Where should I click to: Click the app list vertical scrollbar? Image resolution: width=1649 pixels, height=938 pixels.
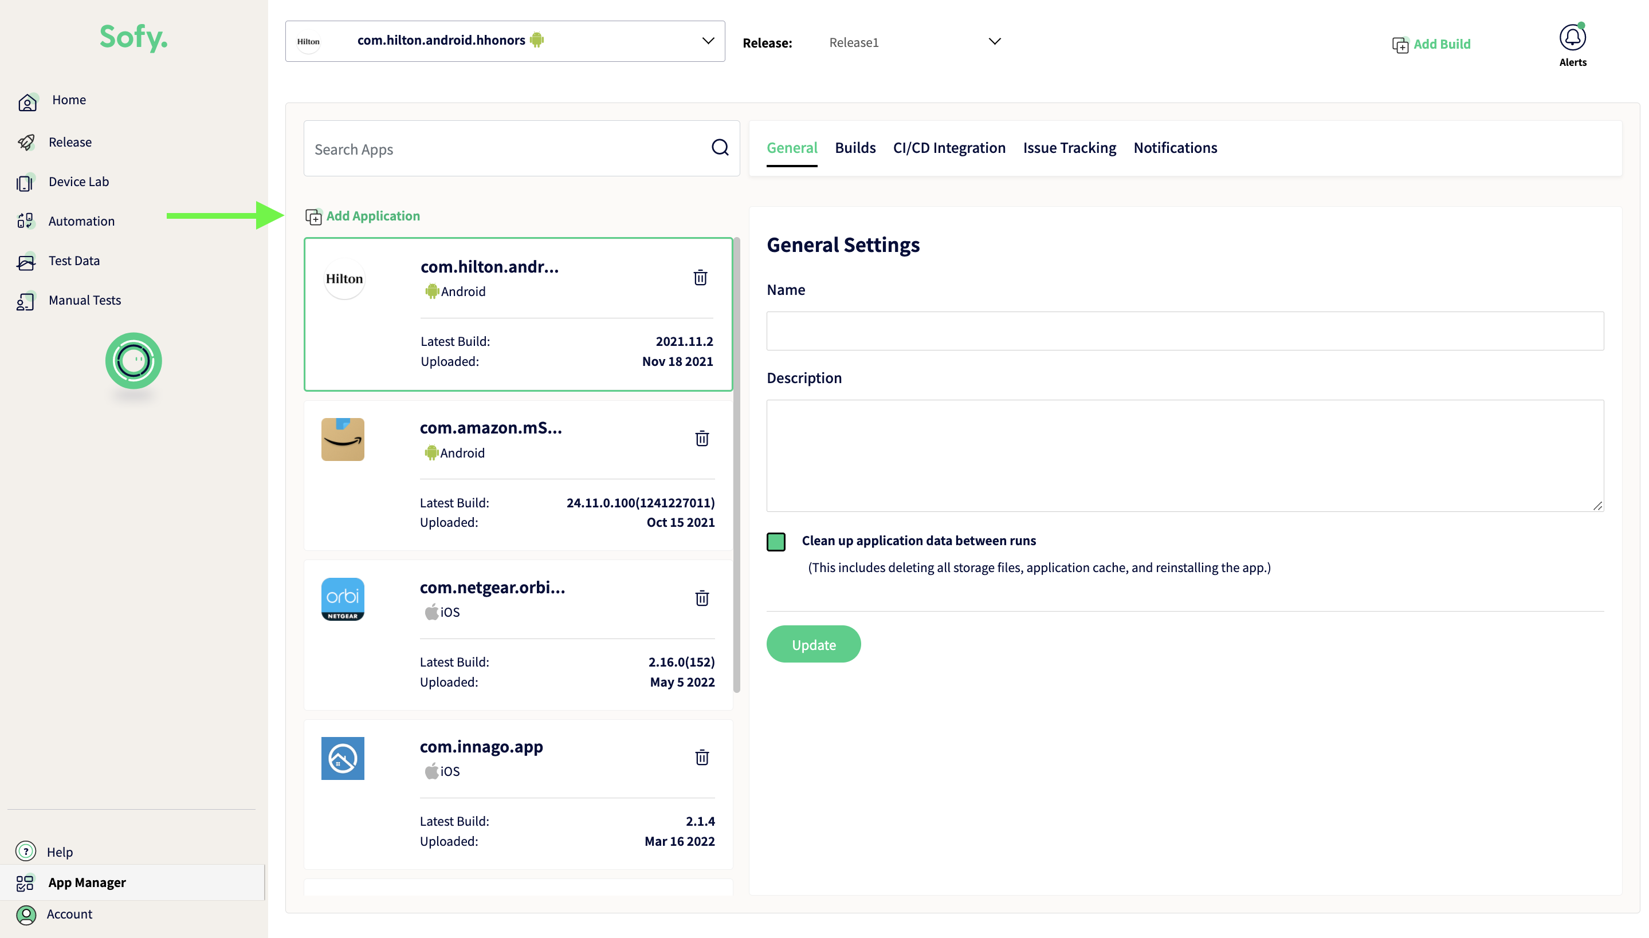tap(736, 464)
